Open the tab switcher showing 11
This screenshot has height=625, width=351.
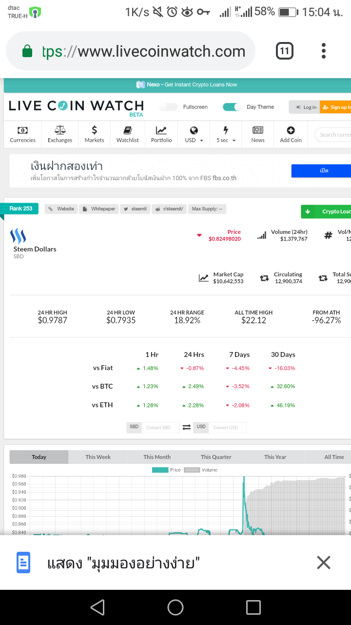(285, 51)
